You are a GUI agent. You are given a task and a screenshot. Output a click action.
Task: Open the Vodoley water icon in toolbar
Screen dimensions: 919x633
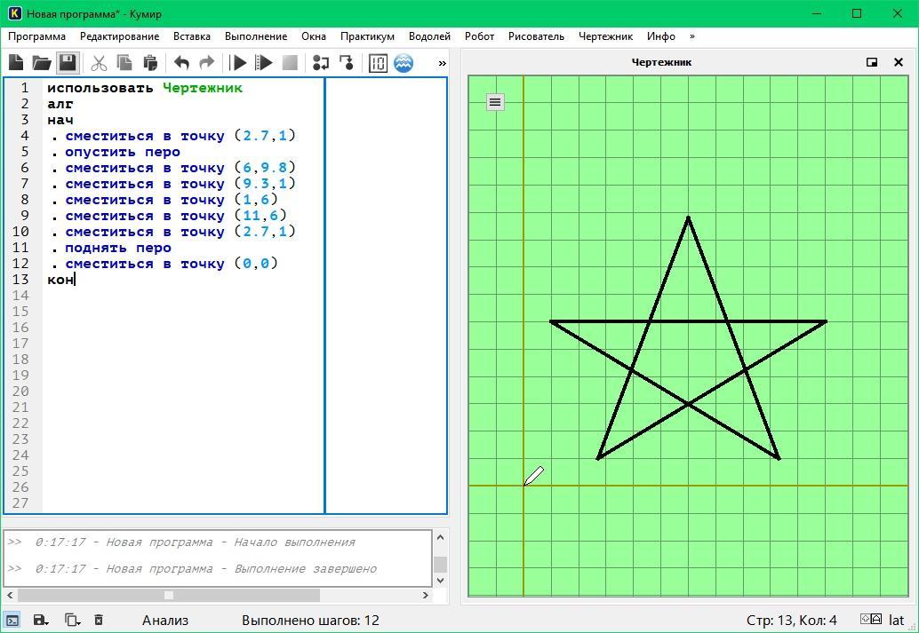(x=404, y=63)
